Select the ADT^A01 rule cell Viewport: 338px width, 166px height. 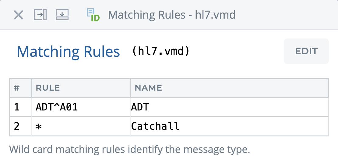click(57, 107)
